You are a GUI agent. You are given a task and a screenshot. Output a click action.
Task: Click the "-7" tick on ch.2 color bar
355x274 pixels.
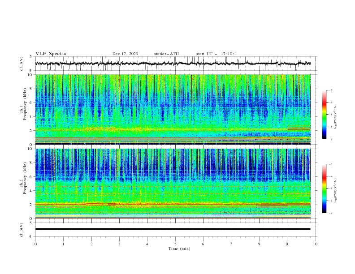click(x=331, y=213)
